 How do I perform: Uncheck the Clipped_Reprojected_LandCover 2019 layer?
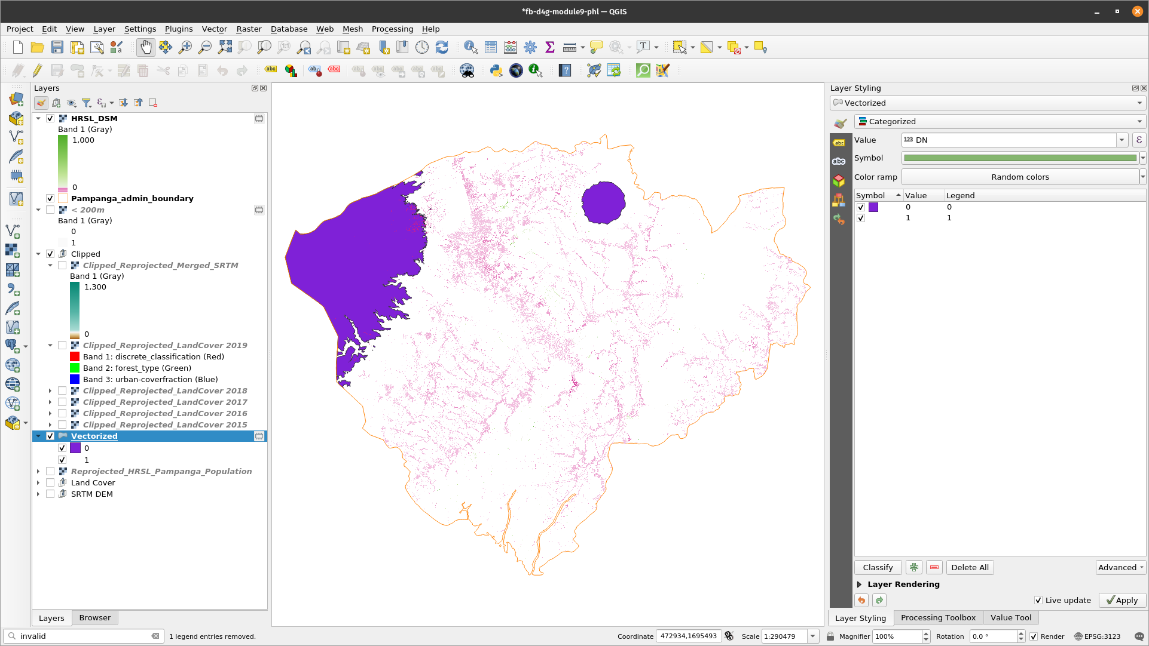coord(62,344)
